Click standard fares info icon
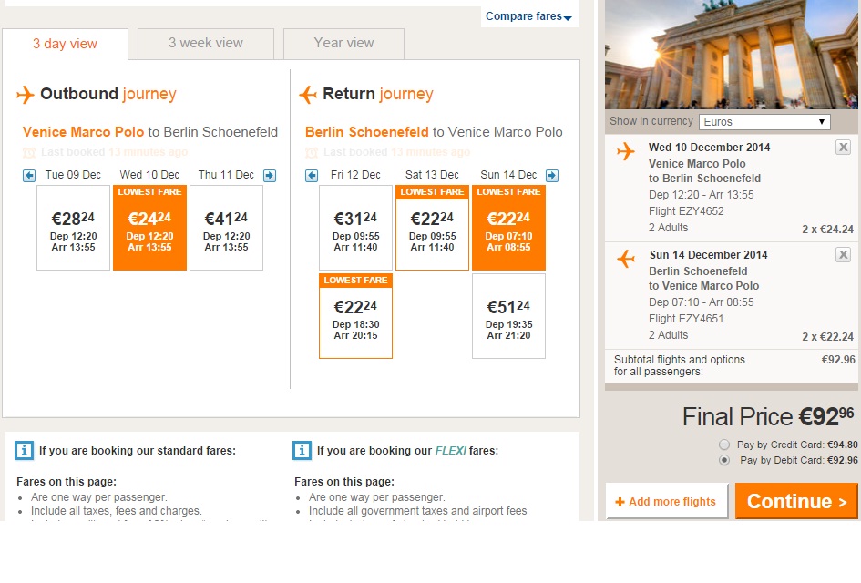Viewport: 861px width, 583px height. click(25, 450)
